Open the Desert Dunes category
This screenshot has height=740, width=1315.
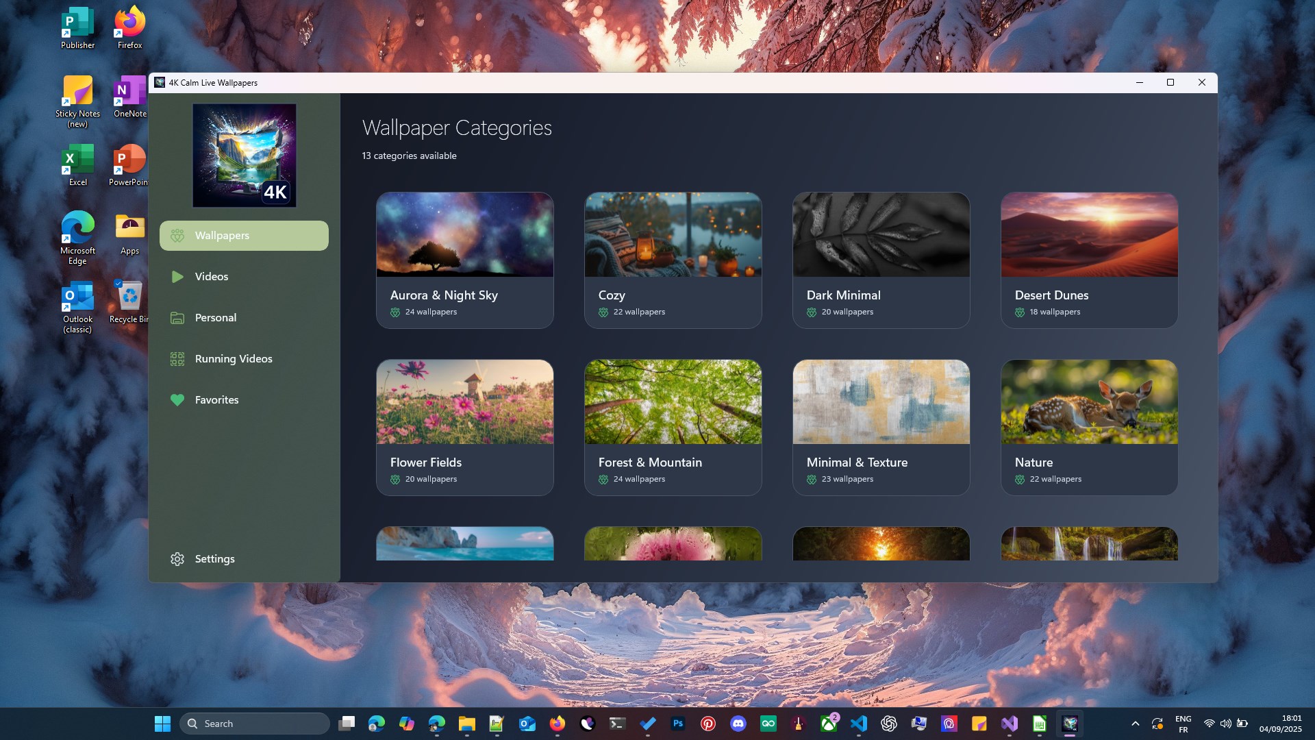(x=1089, y=260)
